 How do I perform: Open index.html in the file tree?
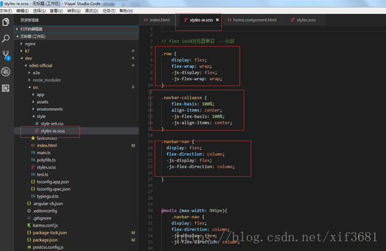[x=77, y=146]
